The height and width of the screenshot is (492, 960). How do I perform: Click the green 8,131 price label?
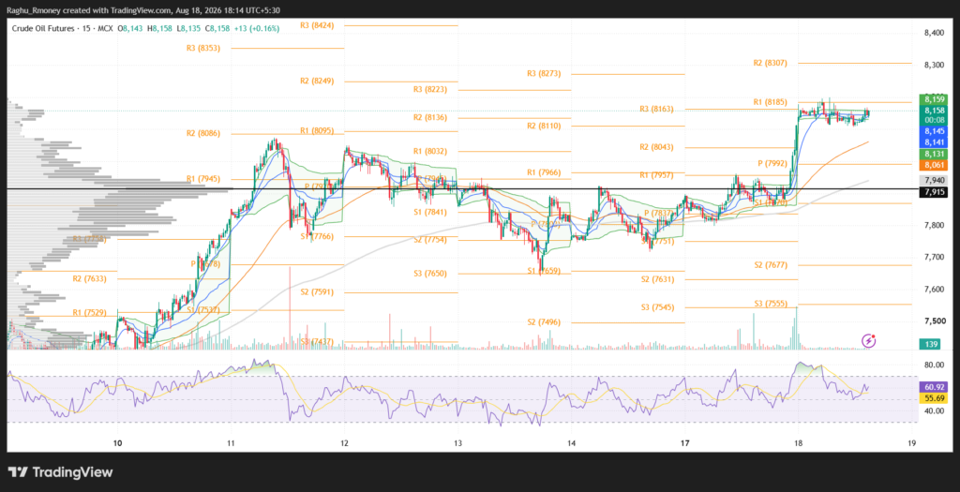(934, 154)
